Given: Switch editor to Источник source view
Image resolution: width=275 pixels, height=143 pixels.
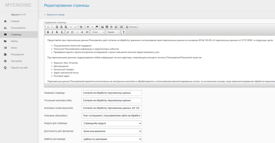Looking at the screenshot, I should [x=132, y=27].
